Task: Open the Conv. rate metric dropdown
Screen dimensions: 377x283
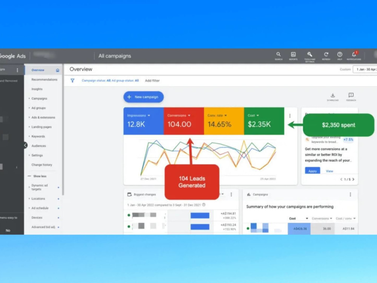Action: tap(225, 116)
